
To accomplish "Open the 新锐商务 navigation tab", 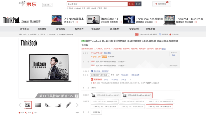I will (61, 29).
